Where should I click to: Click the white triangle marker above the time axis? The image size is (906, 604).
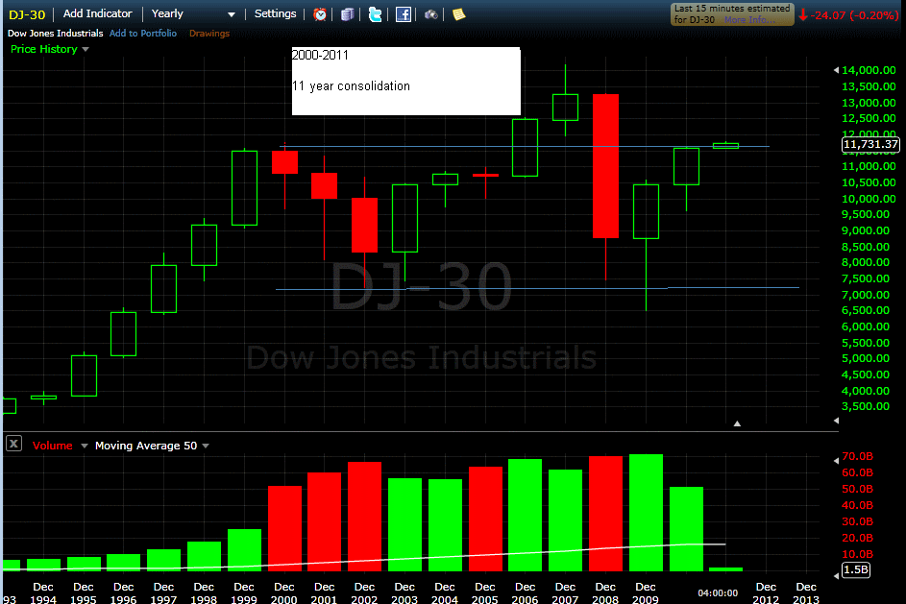[x=737, y=423]
